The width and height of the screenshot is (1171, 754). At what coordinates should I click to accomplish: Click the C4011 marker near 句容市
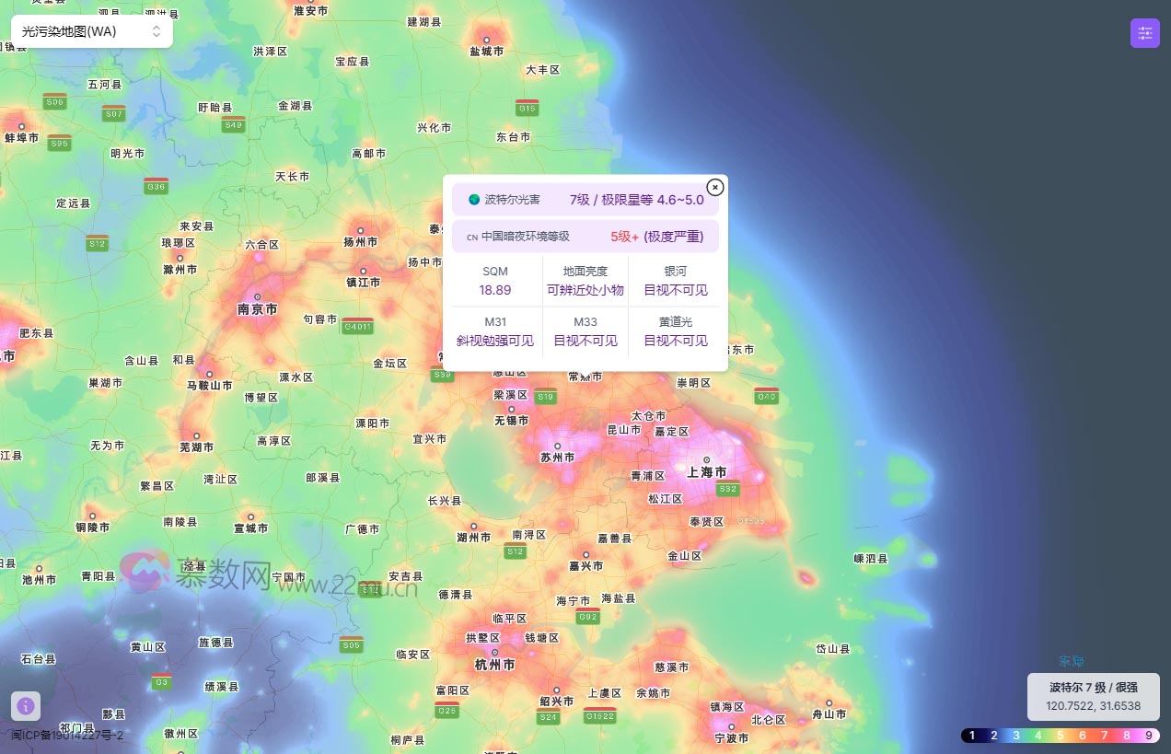[357, 326]
